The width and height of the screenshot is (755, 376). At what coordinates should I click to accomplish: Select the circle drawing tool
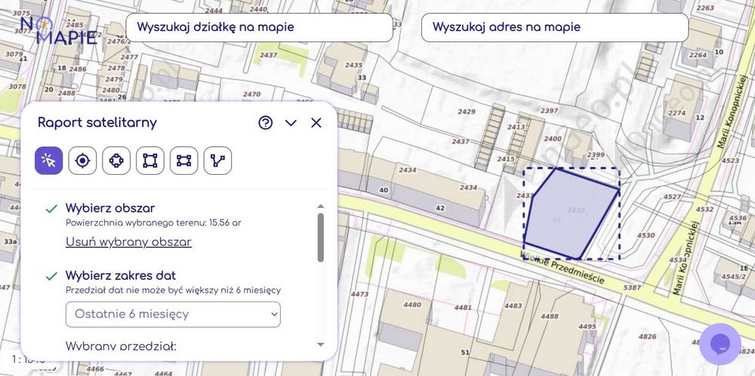coord(116,160)
